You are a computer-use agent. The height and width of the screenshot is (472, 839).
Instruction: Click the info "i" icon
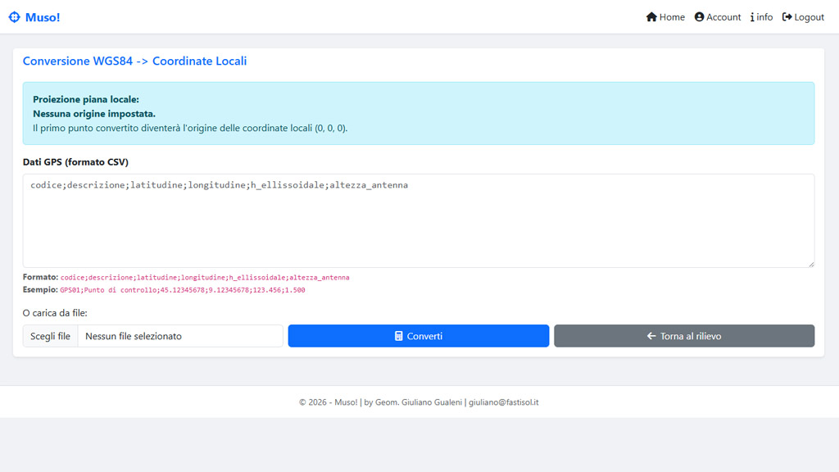coord(752,17)
